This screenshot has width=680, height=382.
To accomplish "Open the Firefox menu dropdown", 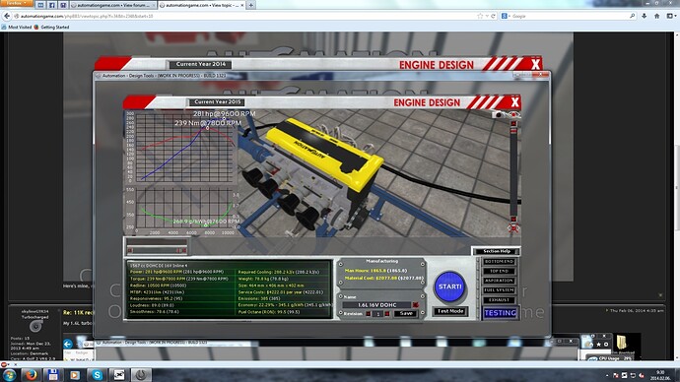I will click(x=16, y=3).
